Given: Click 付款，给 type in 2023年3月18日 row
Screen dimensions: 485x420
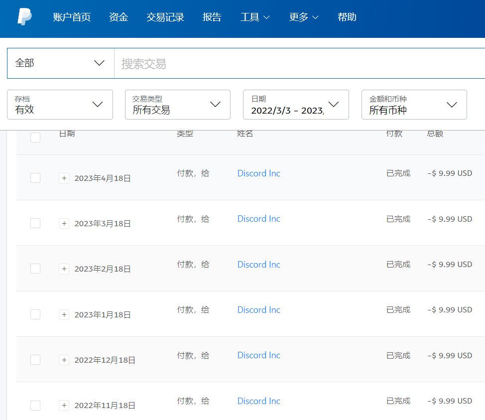Looking at the screenshot, I should pyautogui.click(x=193, y=219).
